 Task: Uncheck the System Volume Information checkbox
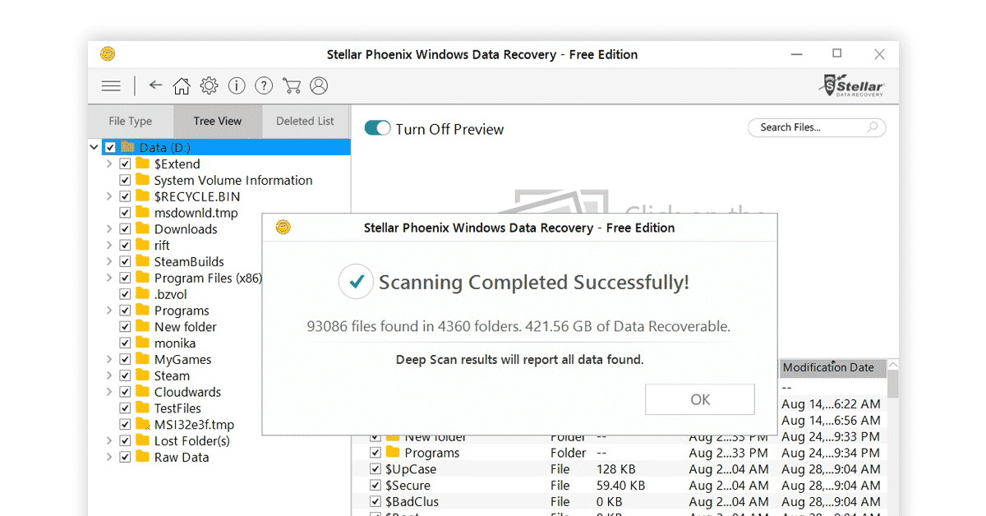click(125, 180)
